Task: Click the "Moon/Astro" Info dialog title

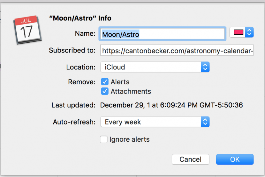Action: point(80,18)
